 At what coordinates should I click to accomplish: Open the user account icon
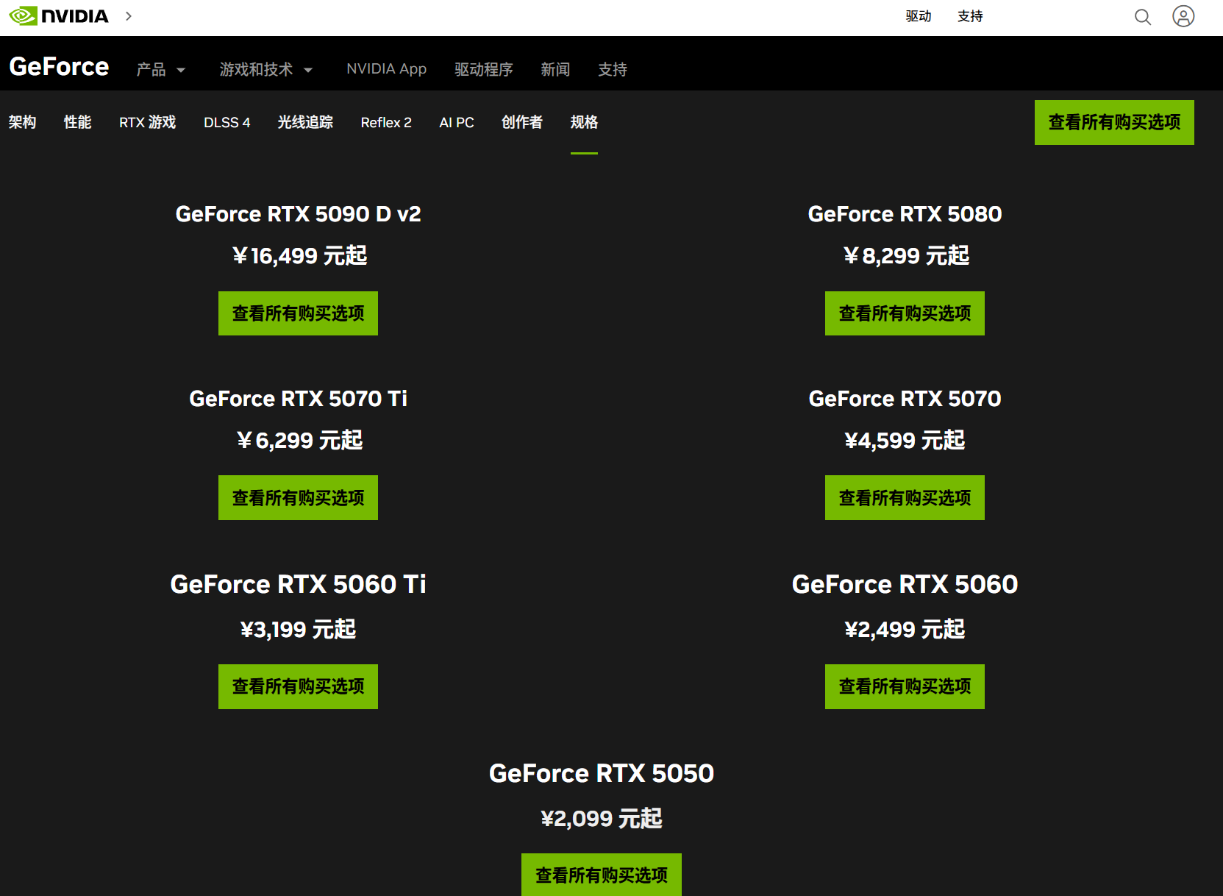1183,16
